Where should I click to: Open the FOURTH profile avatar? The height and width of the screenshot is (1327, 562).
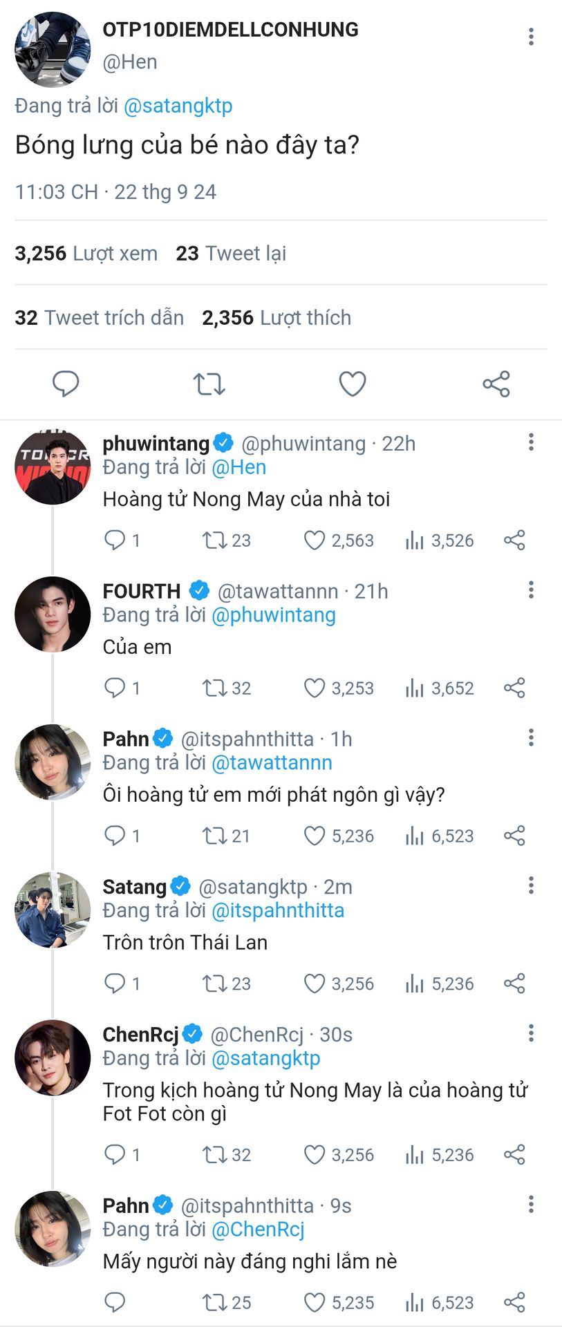tap(53, 614)
